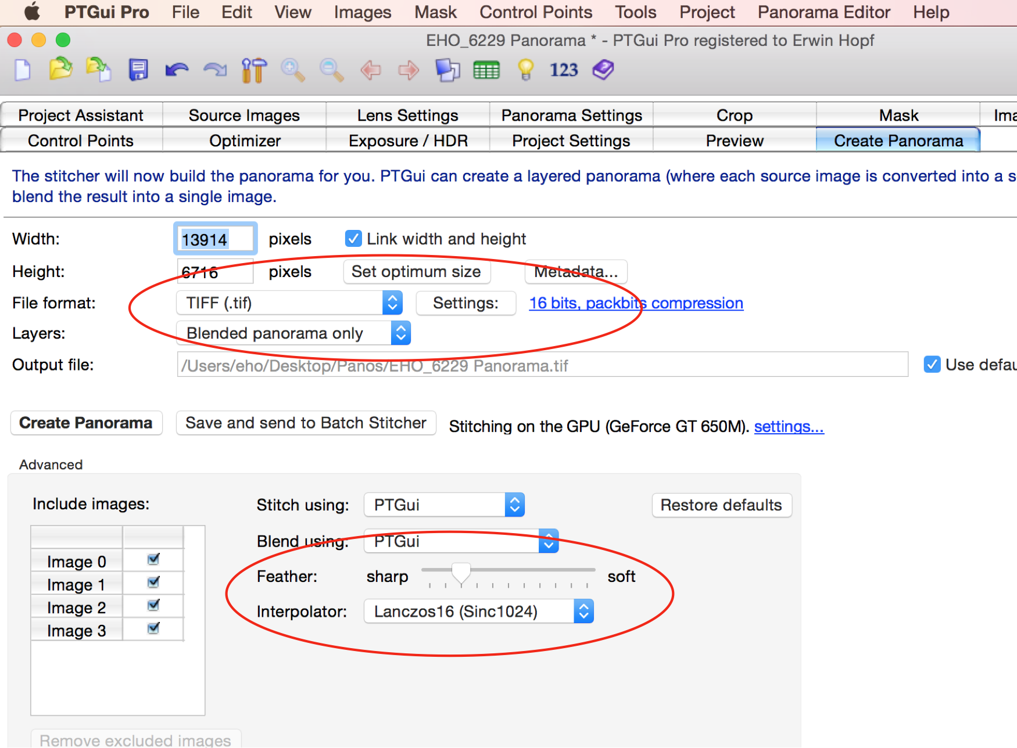Viewport: 1017px width, 748px height.
Task: Toggle Link width and height checkbox
Action: [x=353, y=239]
